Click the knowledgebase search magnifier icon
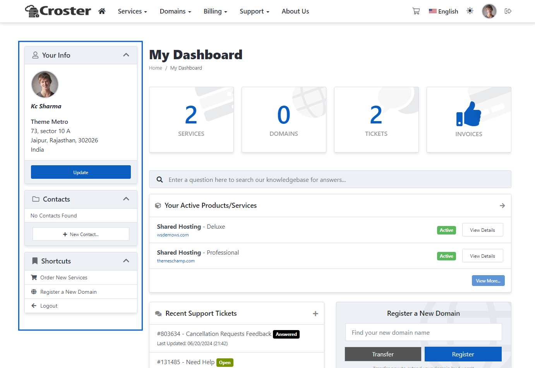Screen dimensions: 535x368 (x=159, y=180)
